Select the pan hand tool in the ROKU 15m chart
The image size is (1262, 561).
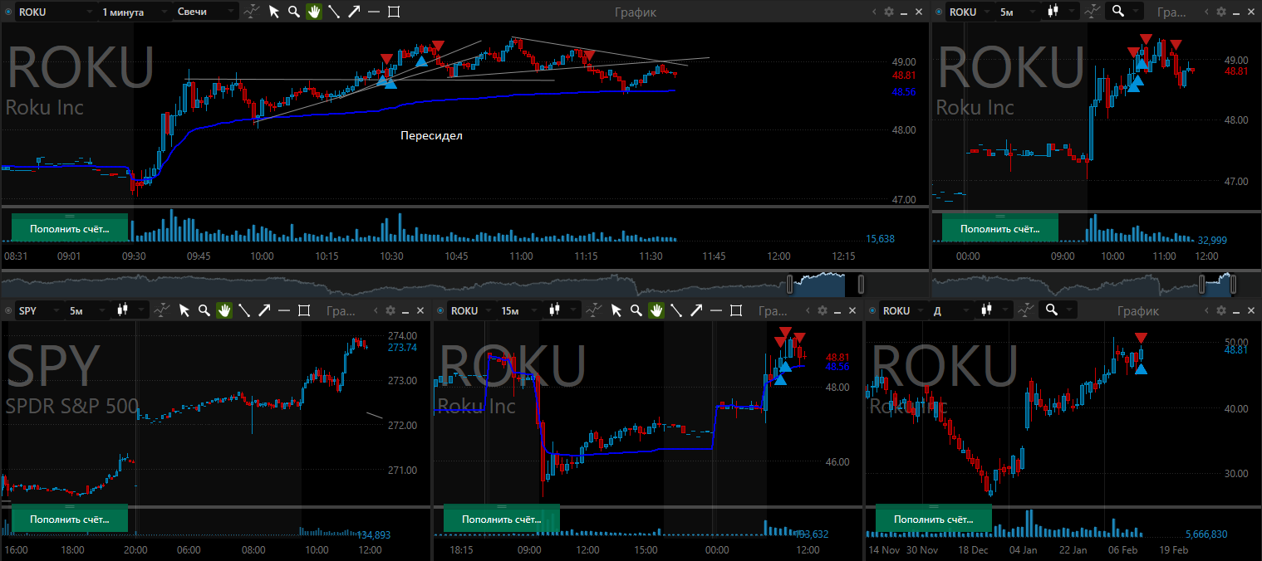(x=656, y=310)
